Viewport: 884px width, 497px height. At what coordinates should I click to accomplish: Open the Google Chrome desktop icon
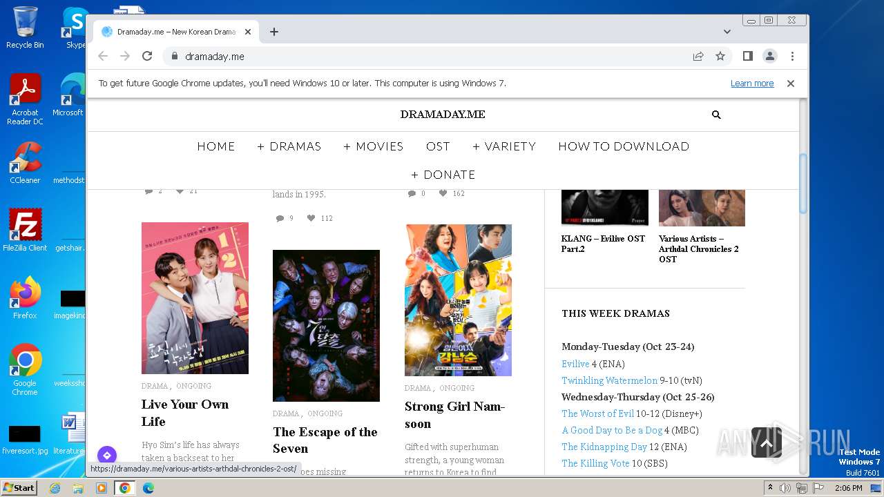[25, 369]
